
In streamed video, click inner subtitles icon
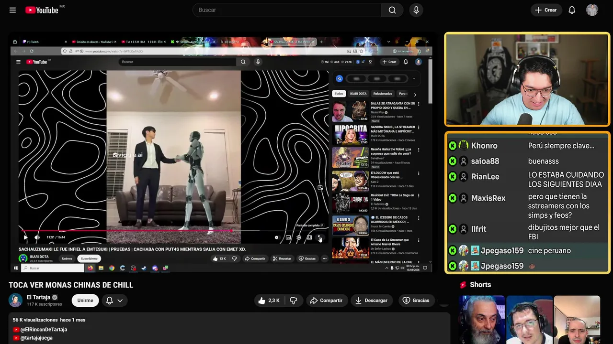coord(288,237)
